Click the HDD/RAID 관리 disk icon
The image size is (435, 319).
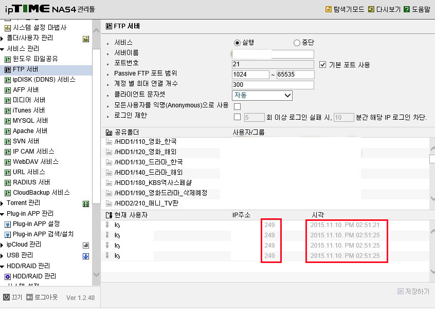click(8, 276)
